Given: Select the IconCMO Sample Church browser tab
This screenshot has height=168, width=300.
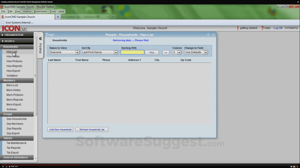Looking at the screenshot, I should pos(27,17).
